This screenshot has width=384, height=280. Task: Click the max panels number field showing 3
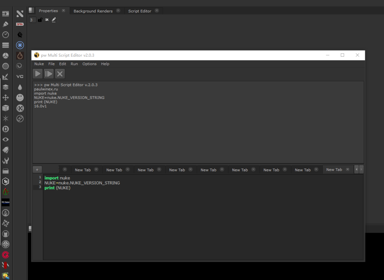[x=33, y=20]
